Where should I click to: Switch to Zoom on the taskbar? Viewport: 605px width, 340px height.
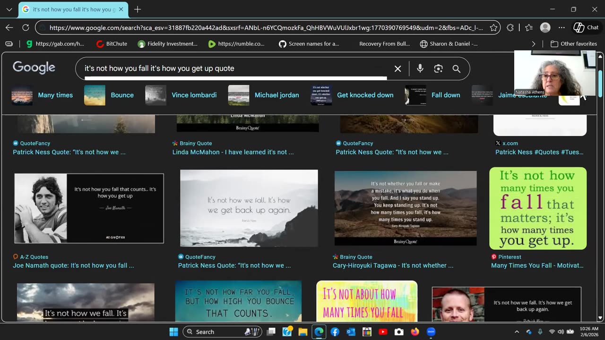click(x=431, y=332)
